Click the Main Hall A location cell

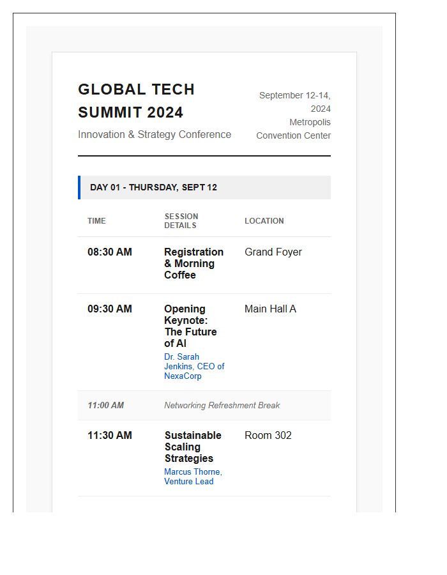270,309
